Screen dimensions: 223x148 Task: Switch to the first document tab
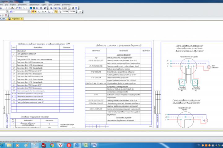(x=2, y=19)
